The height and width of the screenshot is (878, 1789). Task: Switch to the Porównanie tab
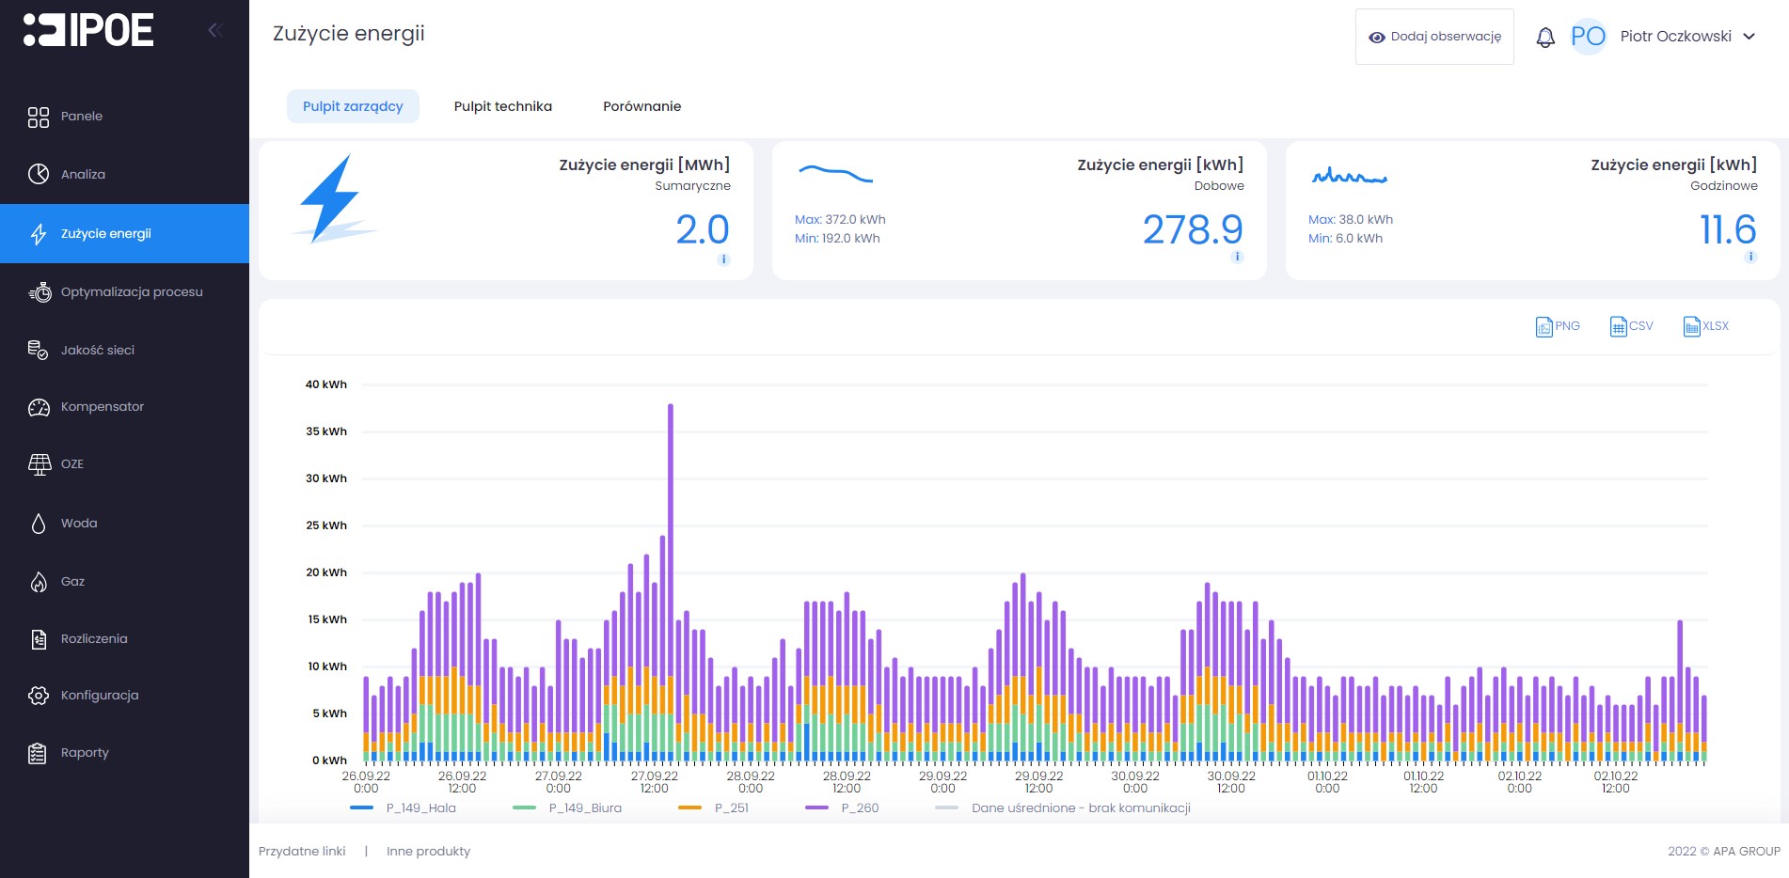click(641, 106)
